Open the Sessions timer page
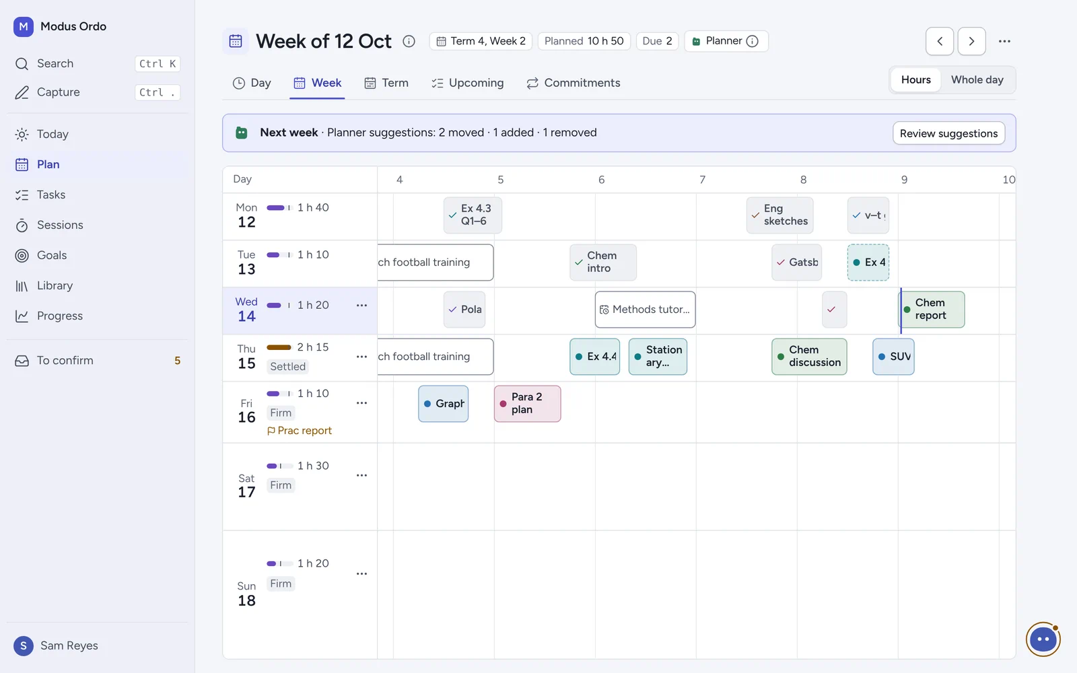 [98, 225]
